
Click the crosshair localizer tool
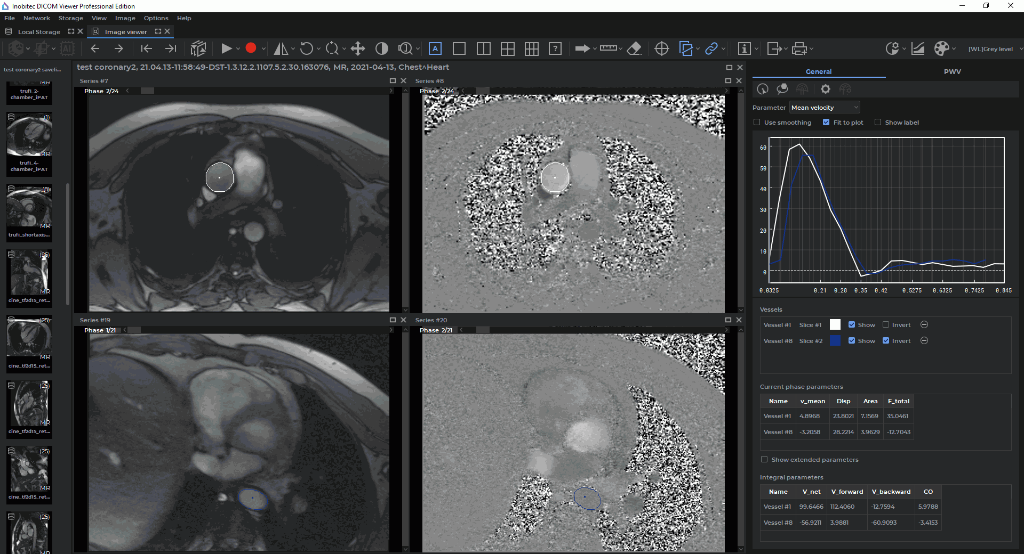[661, 48]
